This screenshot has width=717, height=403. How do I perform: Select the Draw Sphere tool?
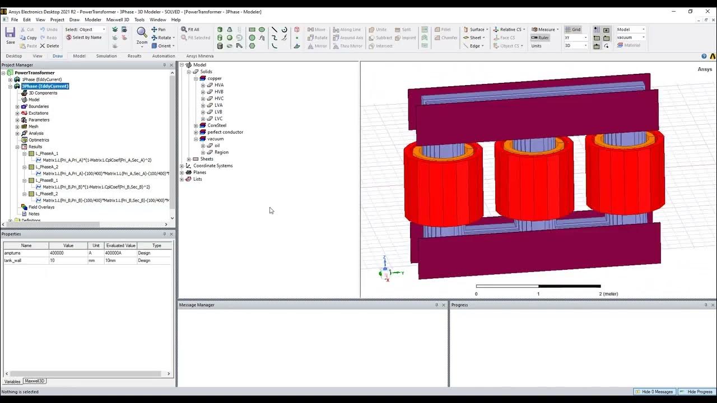pyautogui.click(x=230, y=38)
